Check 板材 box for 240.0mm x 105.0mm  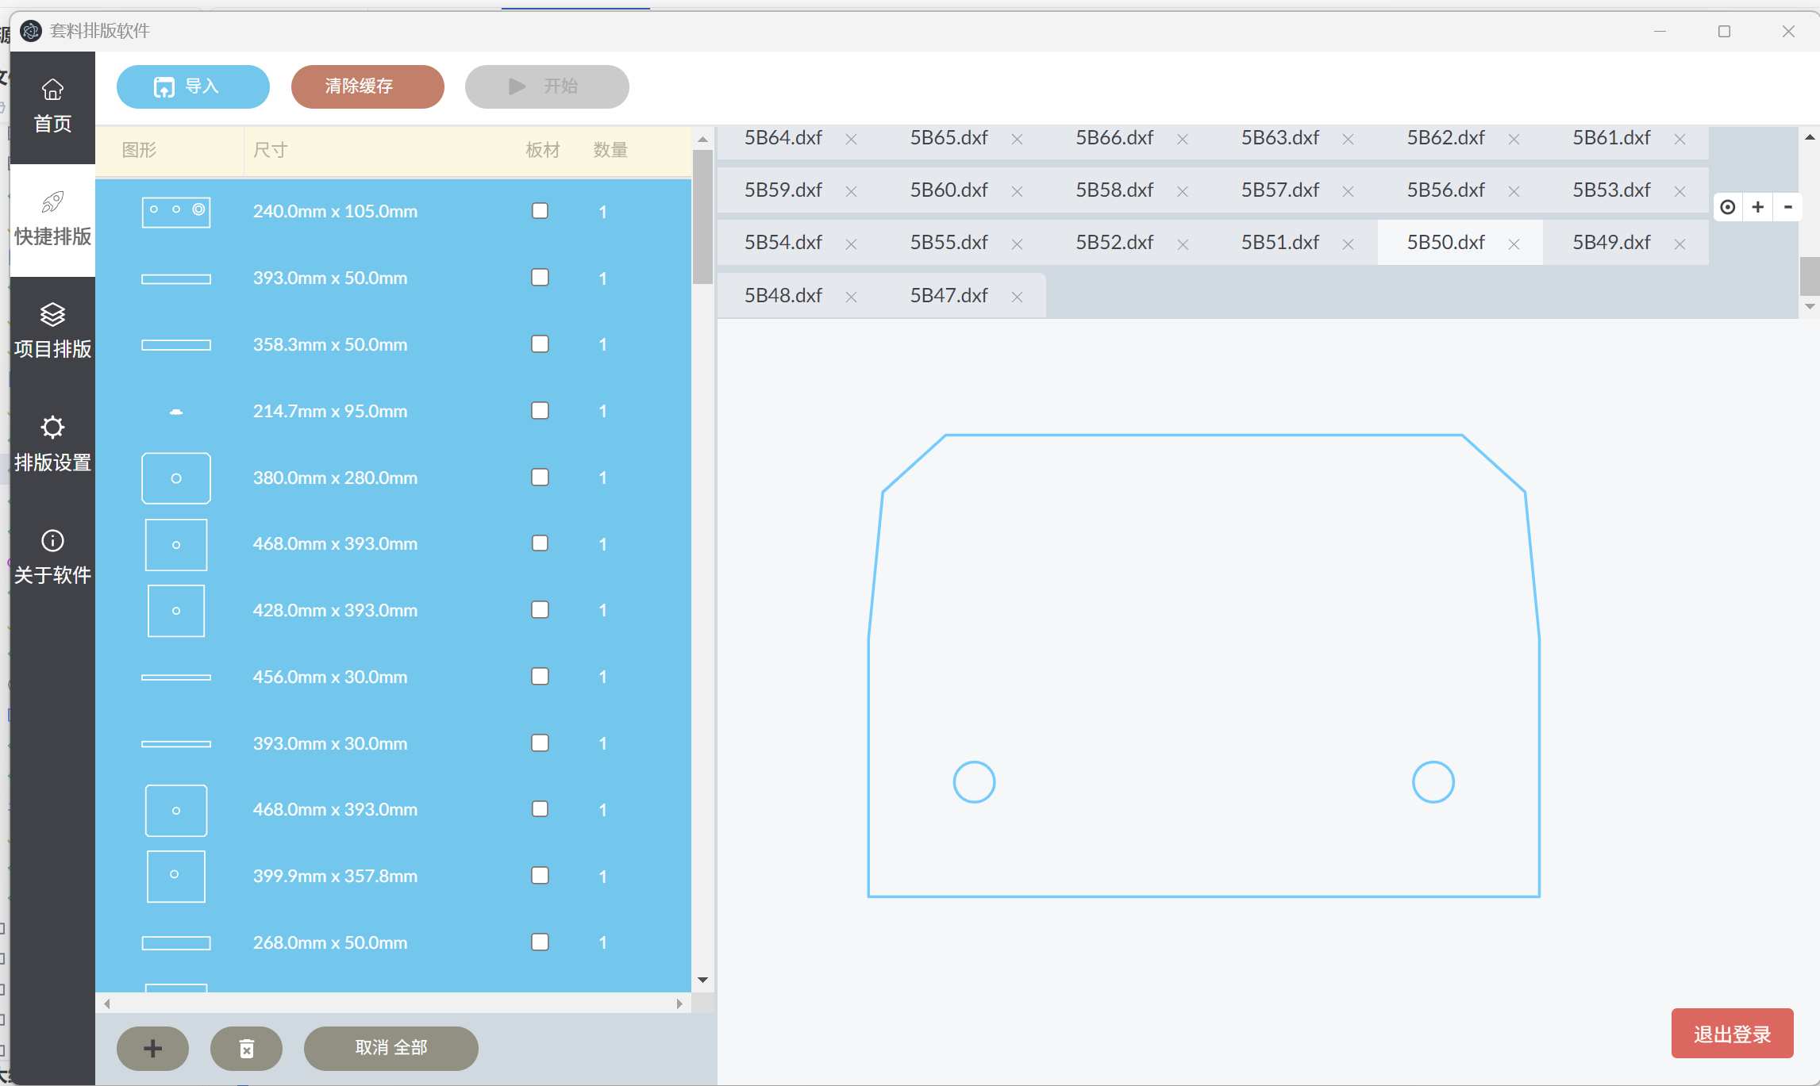tap(540, 211)
